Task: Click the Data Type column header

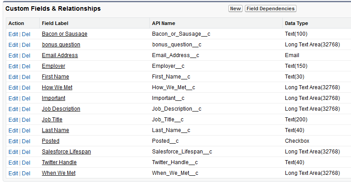Action: point(297,23)
